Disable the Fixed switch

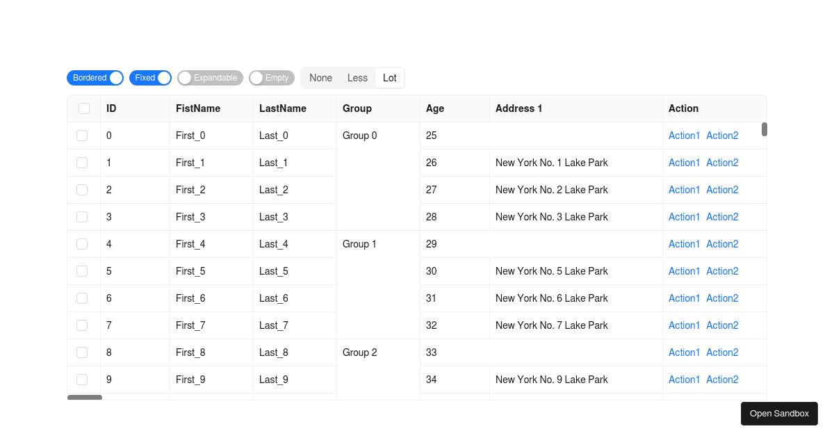coord(150,78)
